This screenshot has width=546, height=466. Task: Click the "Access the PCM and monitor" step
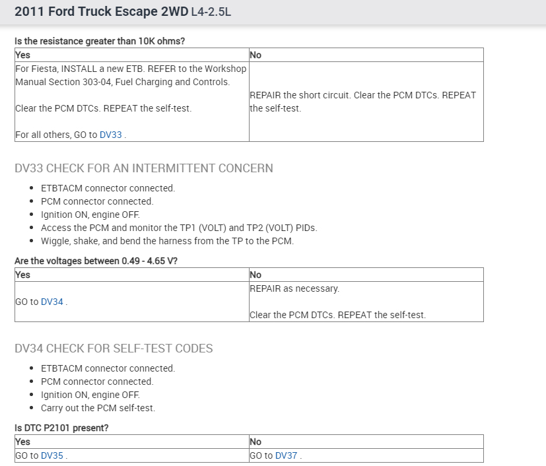click(x=179, y=228)
